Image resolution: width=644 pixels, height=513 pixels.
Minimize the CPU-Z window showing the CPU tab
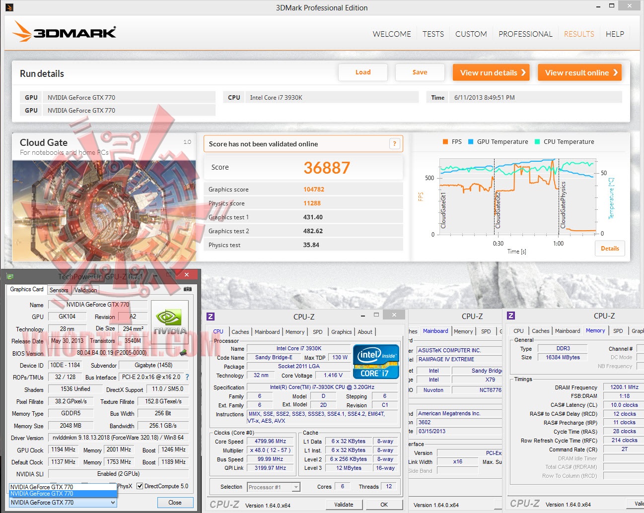(362, 315)
